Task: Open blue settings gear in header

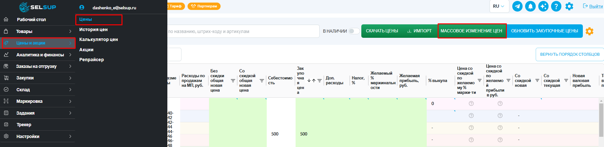Action: coord(569,6)
